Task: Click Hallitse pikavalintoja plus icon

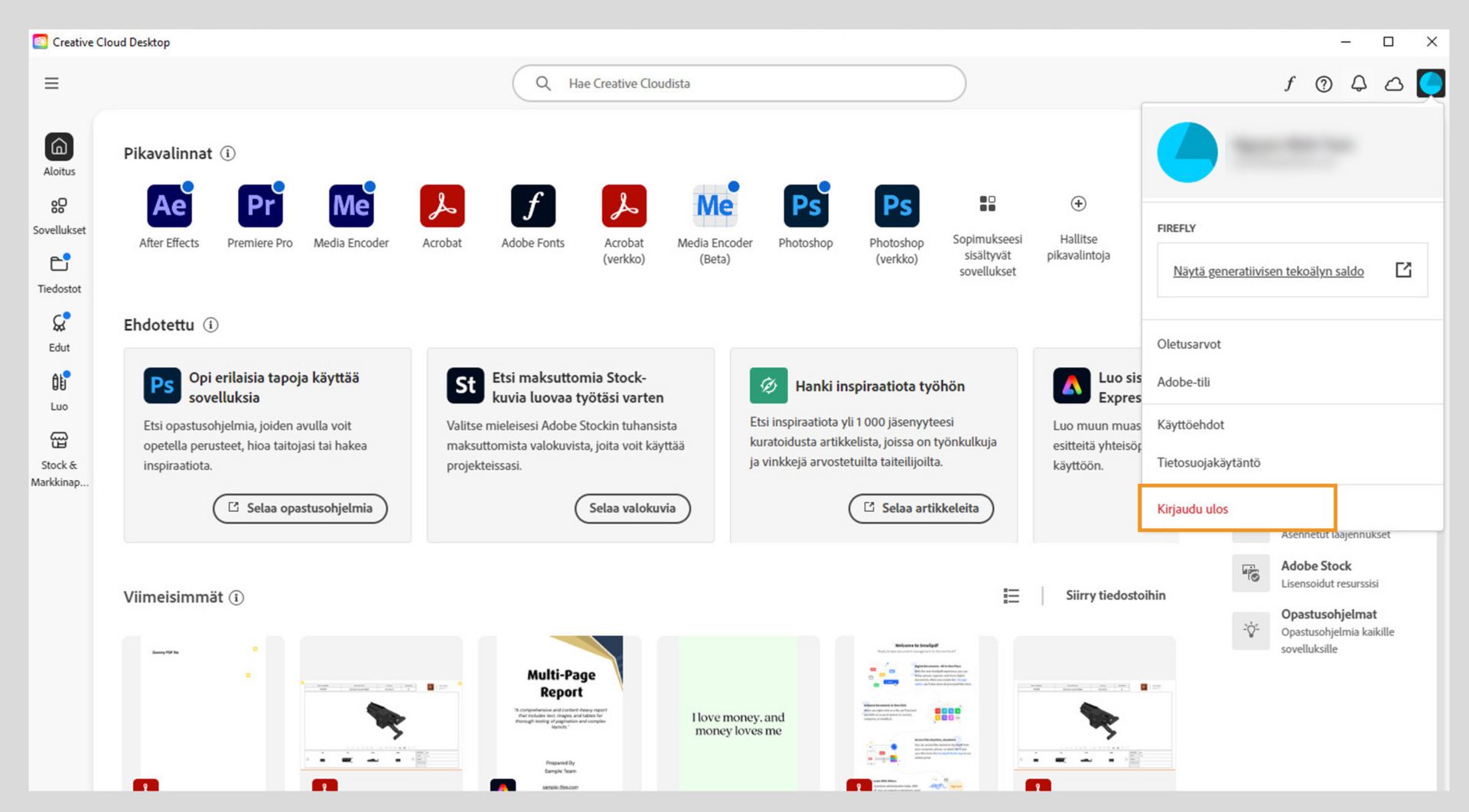Action: pyautogui.click(x=1078, y=204)
